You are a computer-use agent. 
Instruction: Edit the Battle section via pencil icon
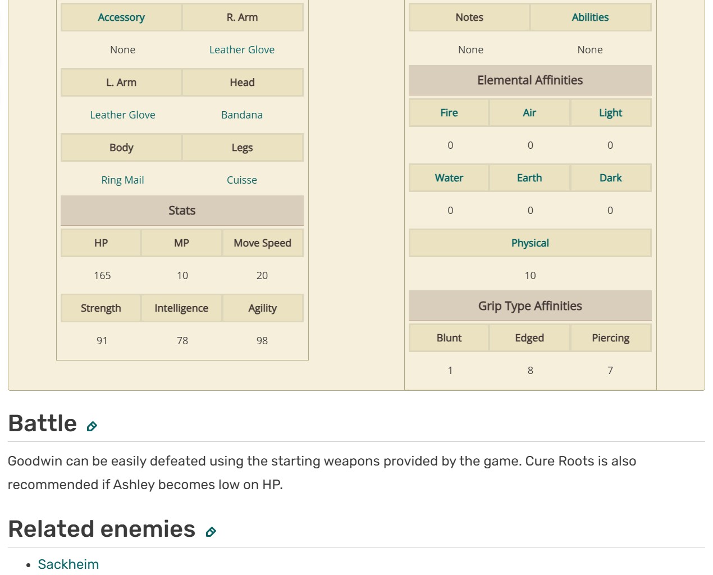92,426
